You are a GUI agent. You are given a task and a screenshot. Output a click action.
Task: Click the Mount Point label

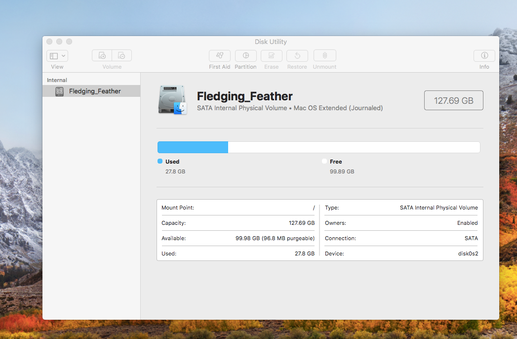(178, 208)
